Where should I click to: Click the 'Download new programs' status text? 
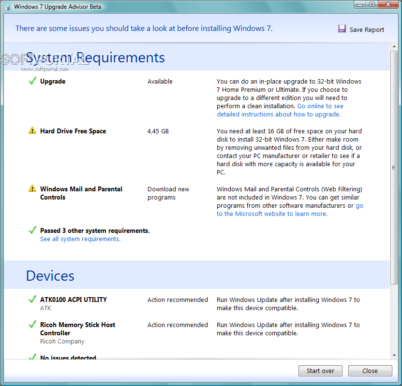pyautogui.click(x=168, y=193)
